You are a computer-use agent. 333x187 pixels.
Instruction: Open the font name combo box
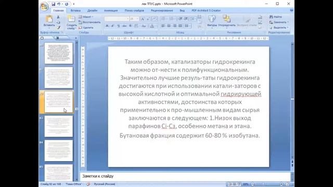(117, 19)
